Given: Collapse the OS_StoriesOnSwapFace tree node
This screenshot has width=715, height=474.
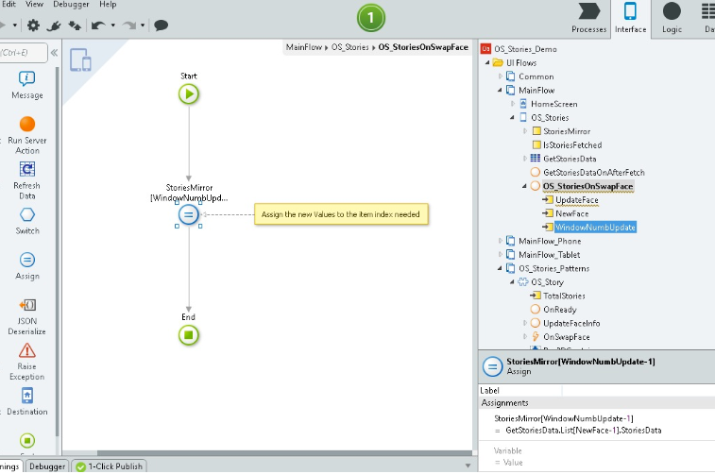Looking at the screenshot, I should 524,187.
